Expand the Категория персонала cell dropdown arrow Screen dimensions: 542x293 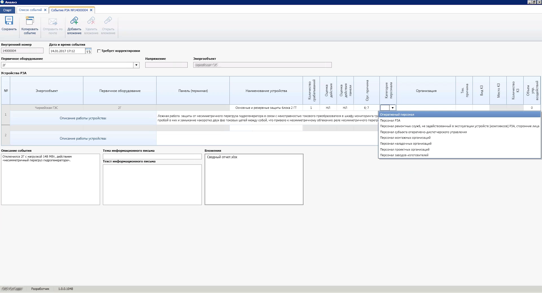(393, 108)
